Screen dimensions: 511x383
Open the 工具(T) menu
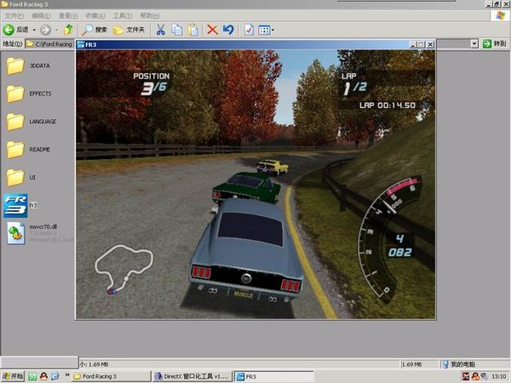point(123,15)
